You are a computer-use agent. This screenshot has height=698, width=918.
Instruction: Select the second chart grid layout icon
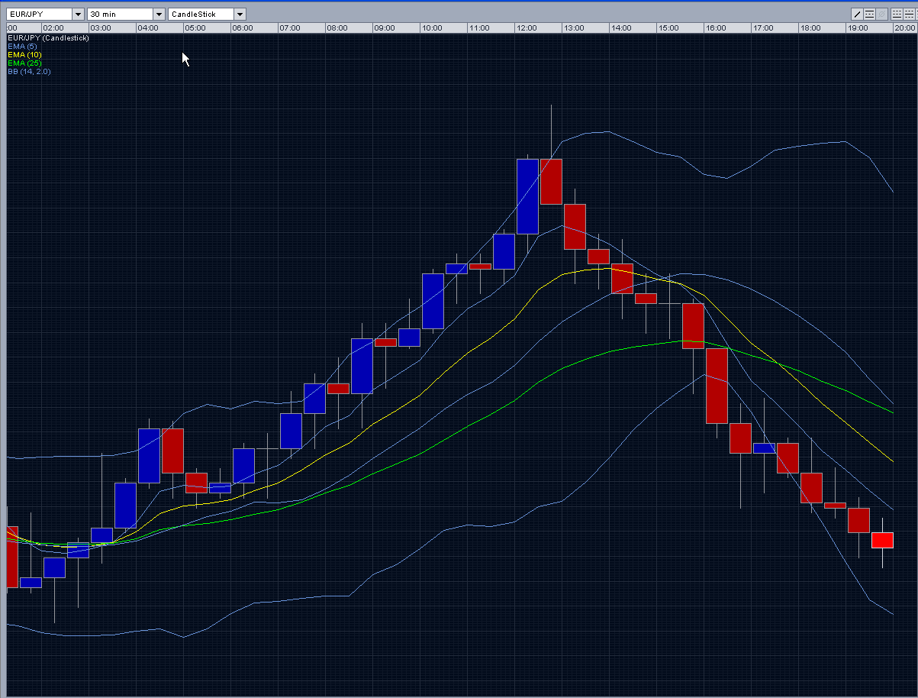click(x=911, y=14)
